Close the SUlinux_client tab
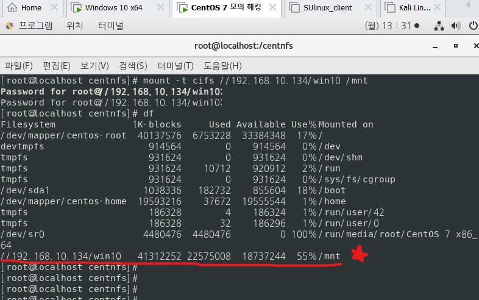 click(369, 7)
